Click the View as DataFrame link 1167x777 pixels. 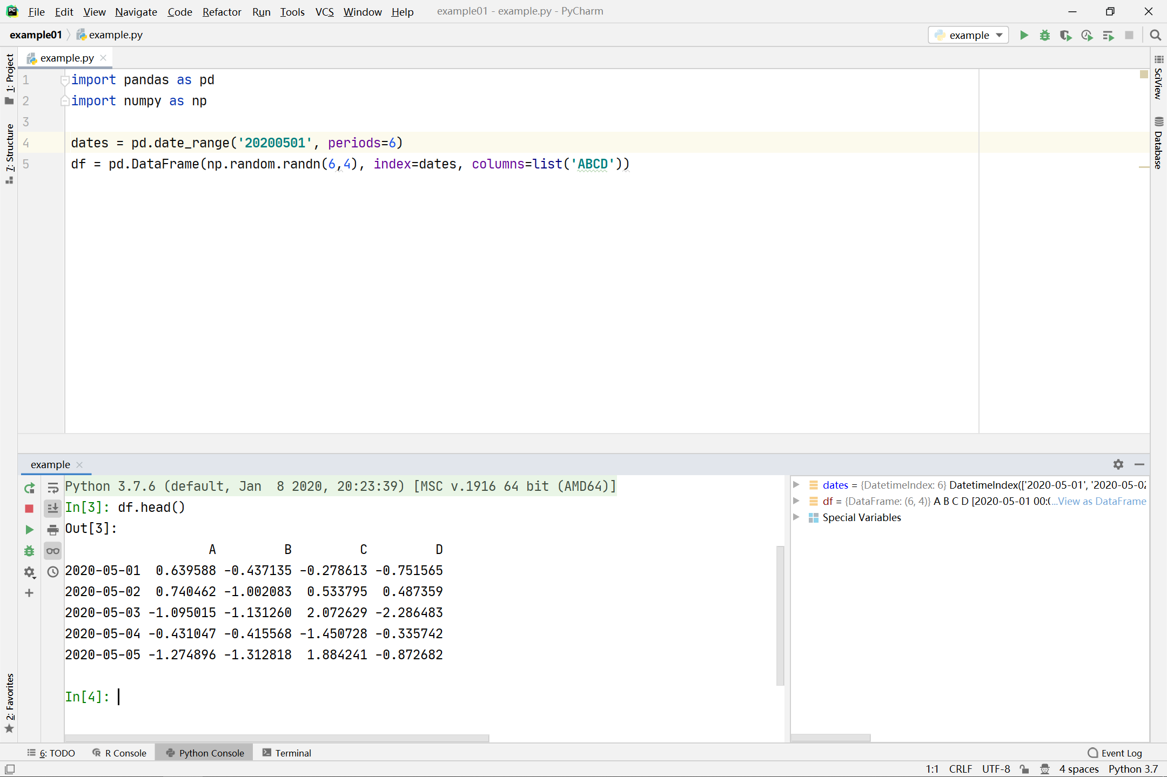click(x=1102, y=501)
